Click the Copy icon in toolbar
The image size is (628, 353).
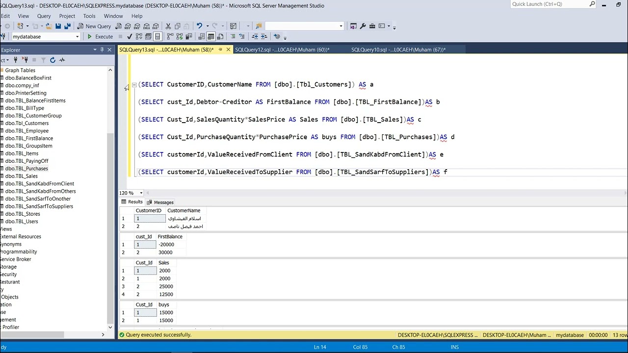pyautogui.click(x=177, y=26)
